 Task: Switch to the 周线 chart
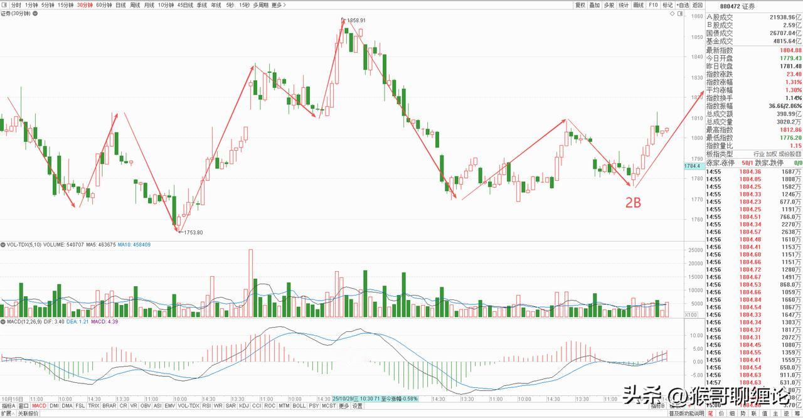[x=135, y=4]
